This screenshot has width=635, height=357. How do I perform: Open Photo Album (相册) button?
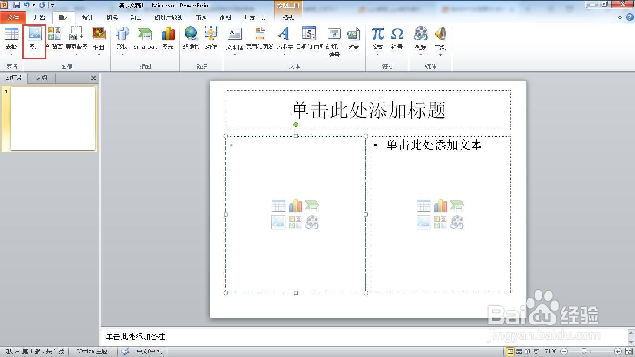point(99,38)
